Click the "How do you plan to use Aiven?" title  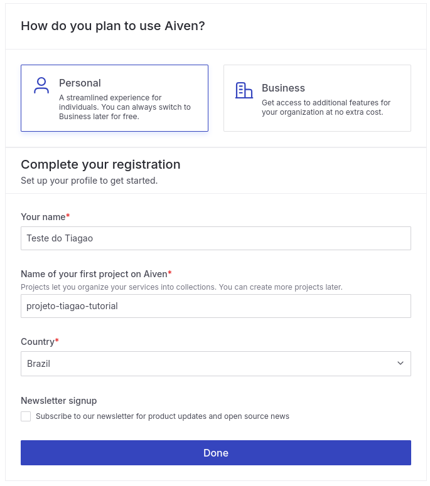tap(112, 26)
